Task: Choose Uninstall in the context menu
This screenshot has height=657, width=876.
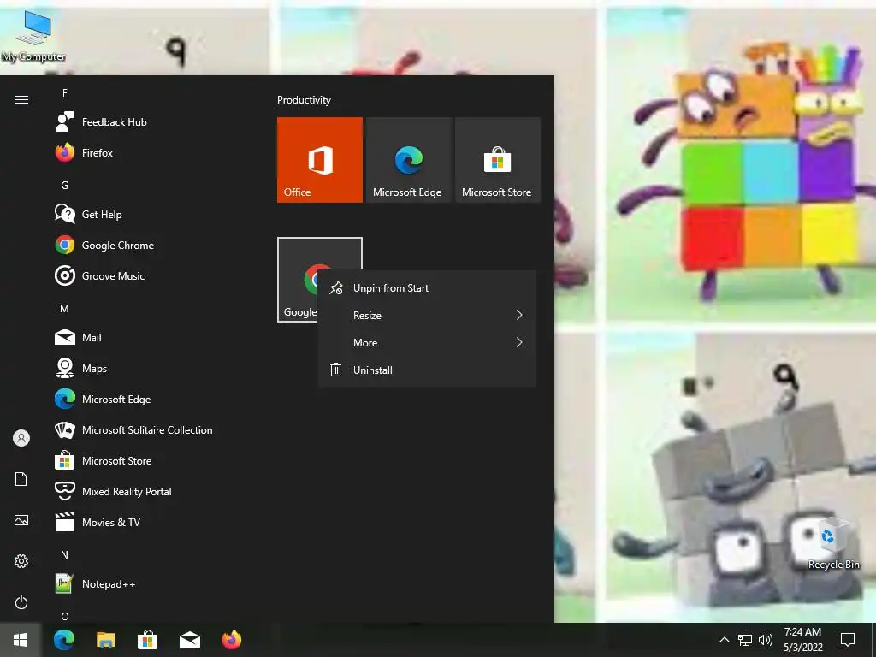Action: point(427,370)
